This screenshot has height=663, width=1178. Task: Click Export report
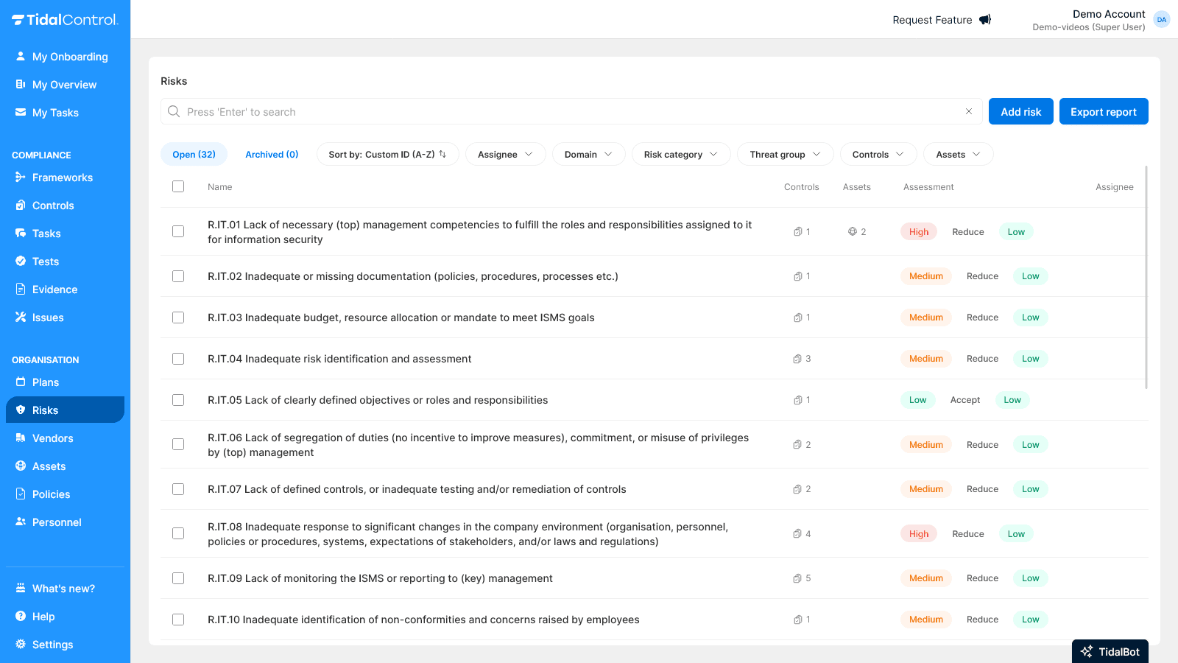pos(1103,111)
